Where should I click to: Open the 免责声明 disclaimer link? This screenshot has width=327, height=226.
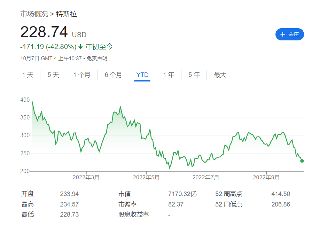point(97,59)
